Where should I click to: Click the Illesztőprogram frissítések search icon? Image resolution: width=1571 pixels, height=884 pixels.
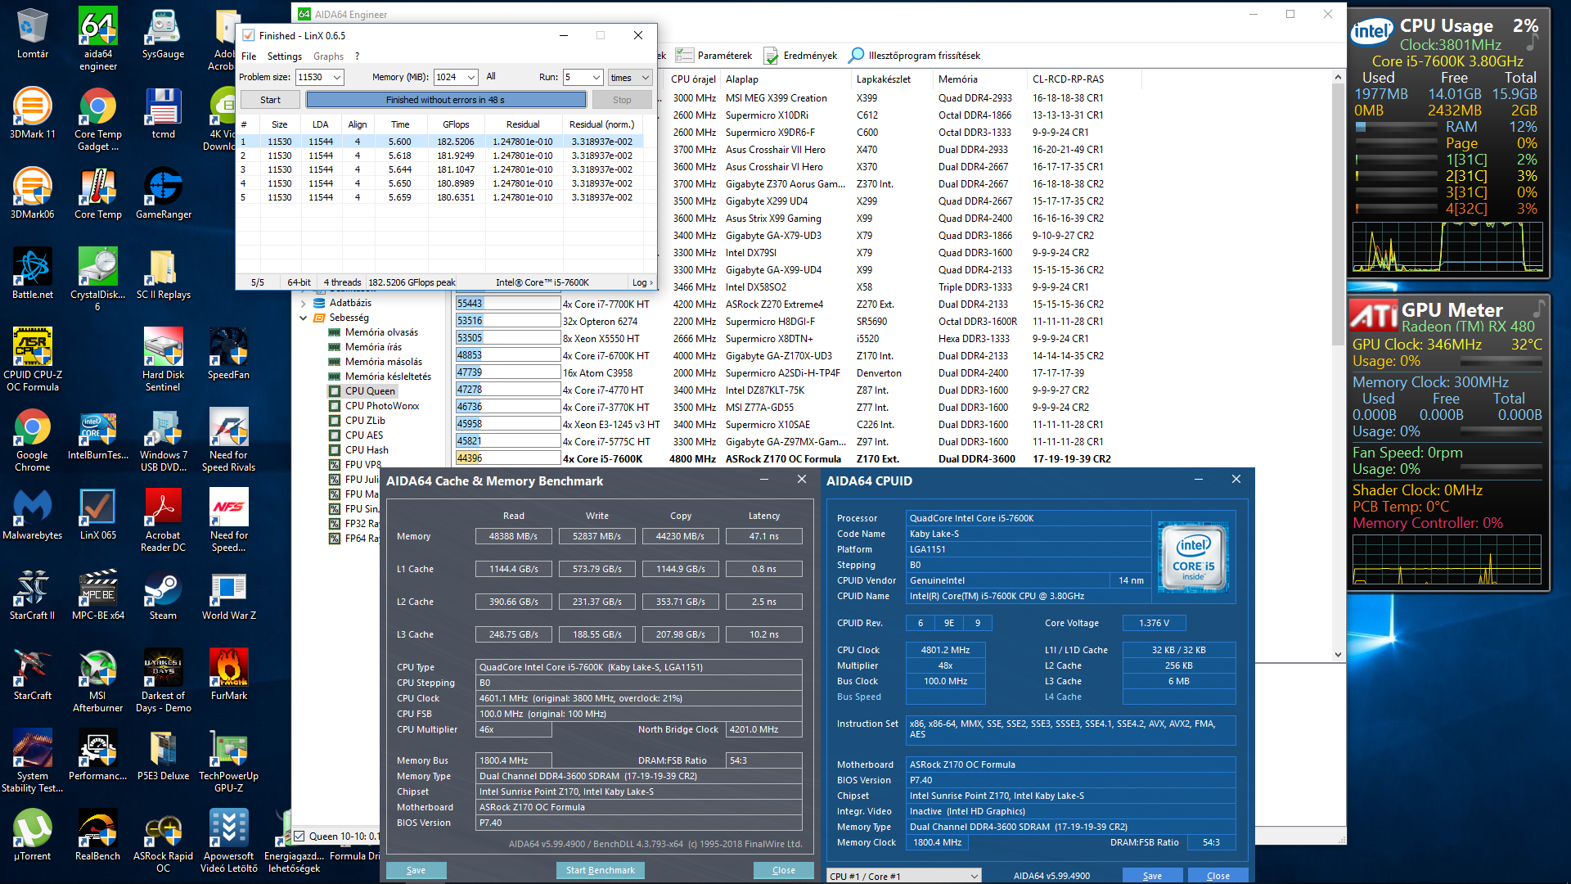pos(856,56)
